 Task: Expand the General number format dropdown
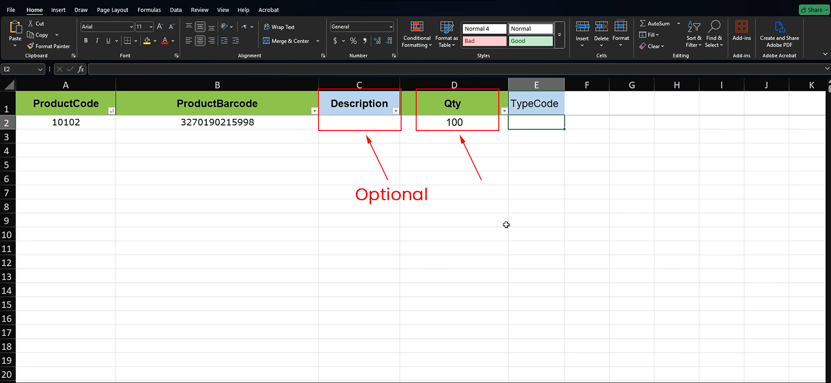(x=391, y=27)
